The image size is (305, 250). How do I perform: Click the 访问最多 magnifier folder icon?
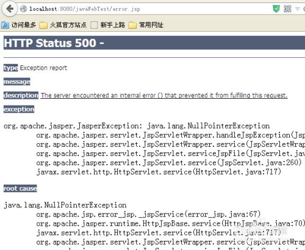coord(5,25)
